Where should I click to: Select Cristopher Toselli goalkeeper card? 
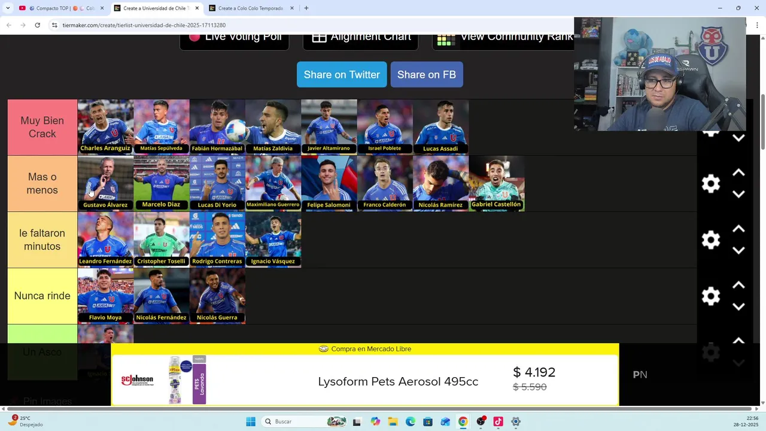(x=162, y=239)
